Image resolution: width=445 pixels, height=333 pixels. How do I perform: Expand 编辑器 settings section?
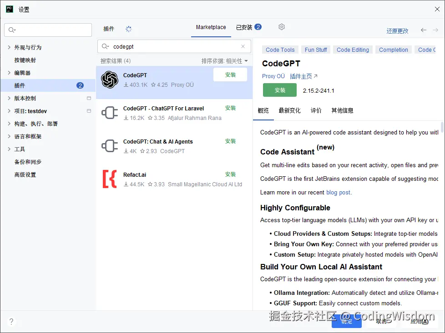pos(9,73)
